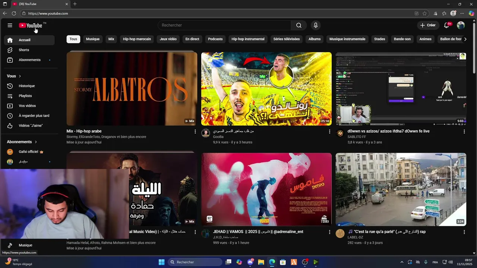The height and width of the screenshot is (268, 477).
Task: Open the Windows Start menu
Action: (161, 262)
